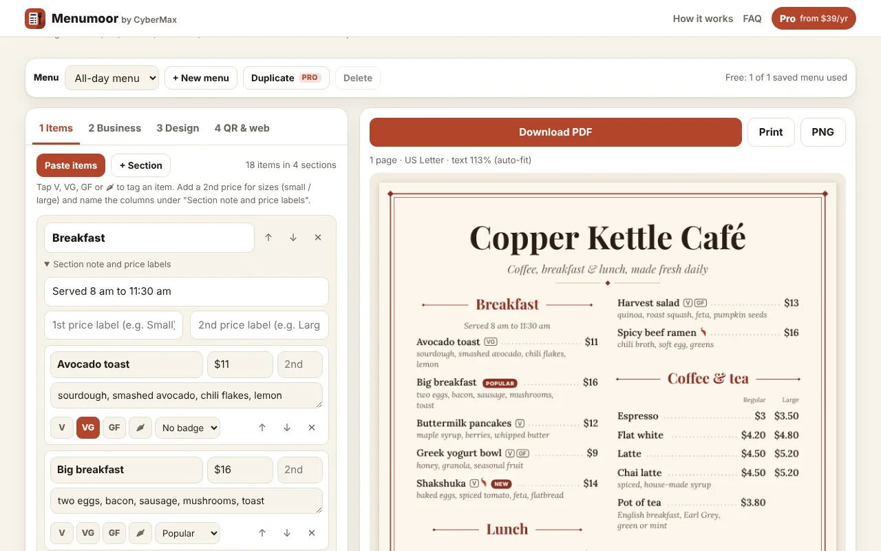Screen dimensions: 881x551
Task: Move Breakfast section down
Action: [293, 238]
